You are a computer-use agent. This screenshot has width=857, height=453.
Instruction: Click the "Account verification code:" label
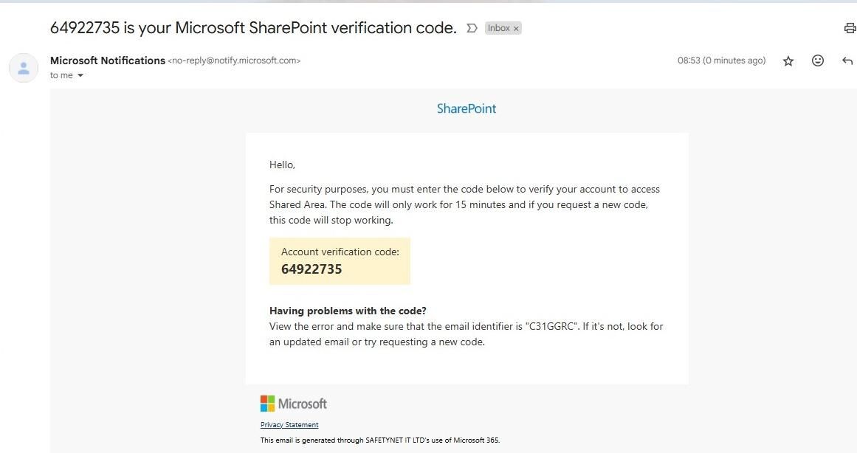[x=340, y=252]
